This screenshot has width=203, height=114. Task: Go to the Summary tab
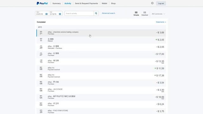point(56,3)
